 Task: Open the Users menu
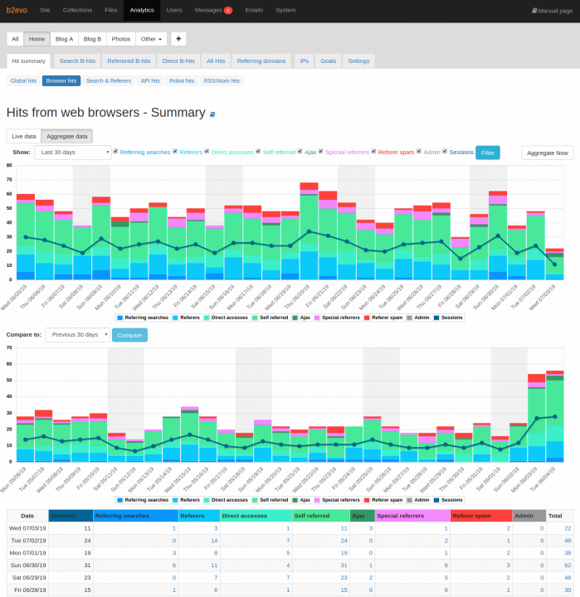pyautogui.click(x=174, y=10)
